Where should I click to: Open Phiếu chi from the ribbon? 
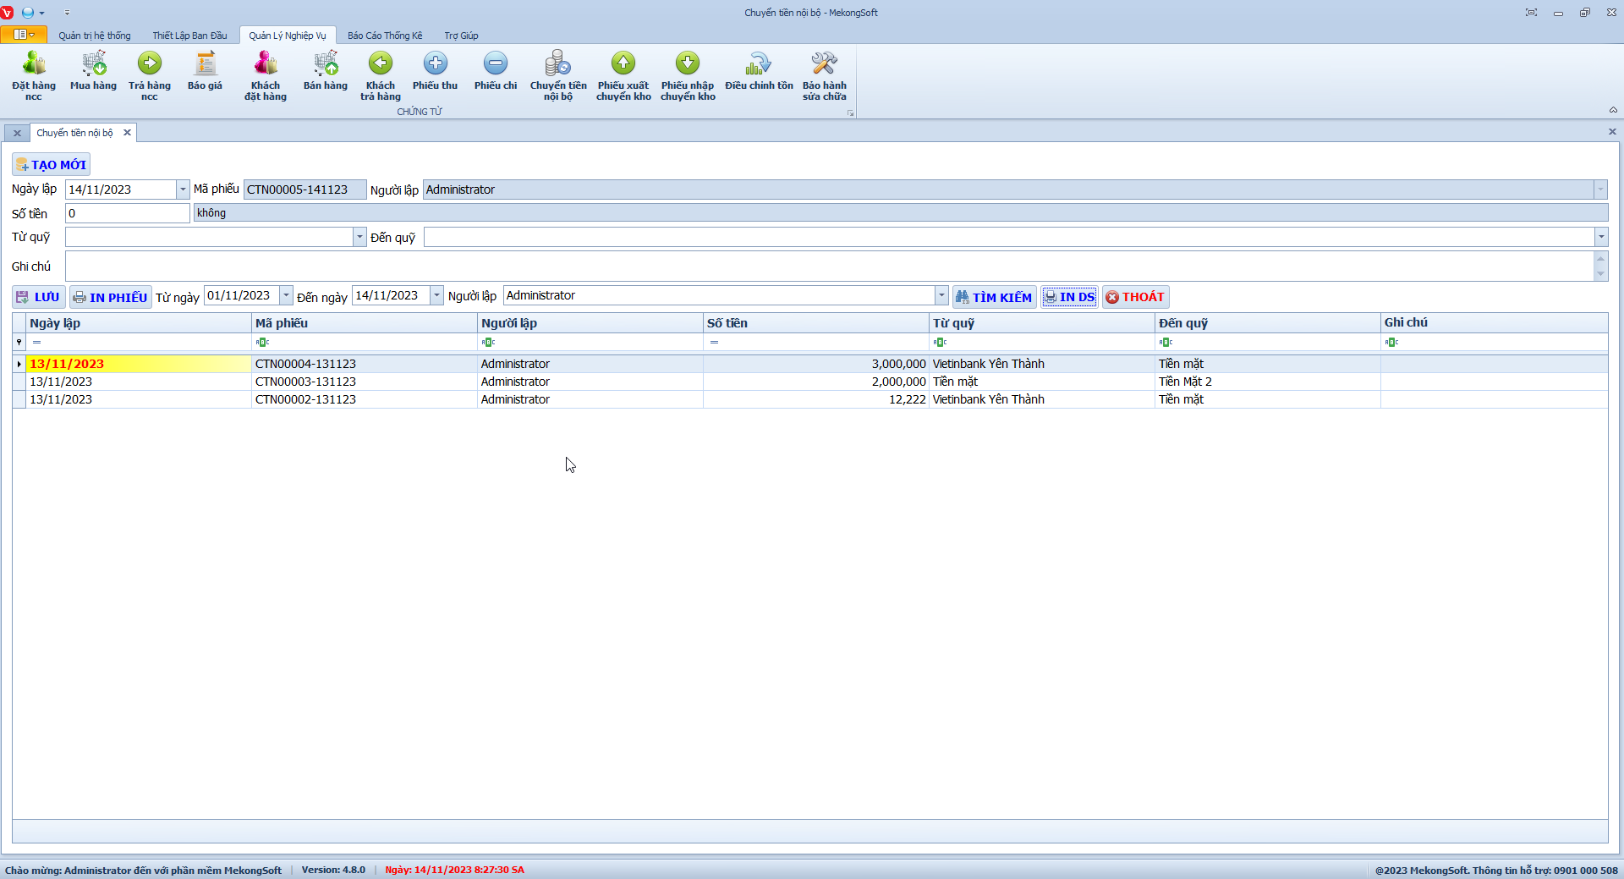pos(496,71)
